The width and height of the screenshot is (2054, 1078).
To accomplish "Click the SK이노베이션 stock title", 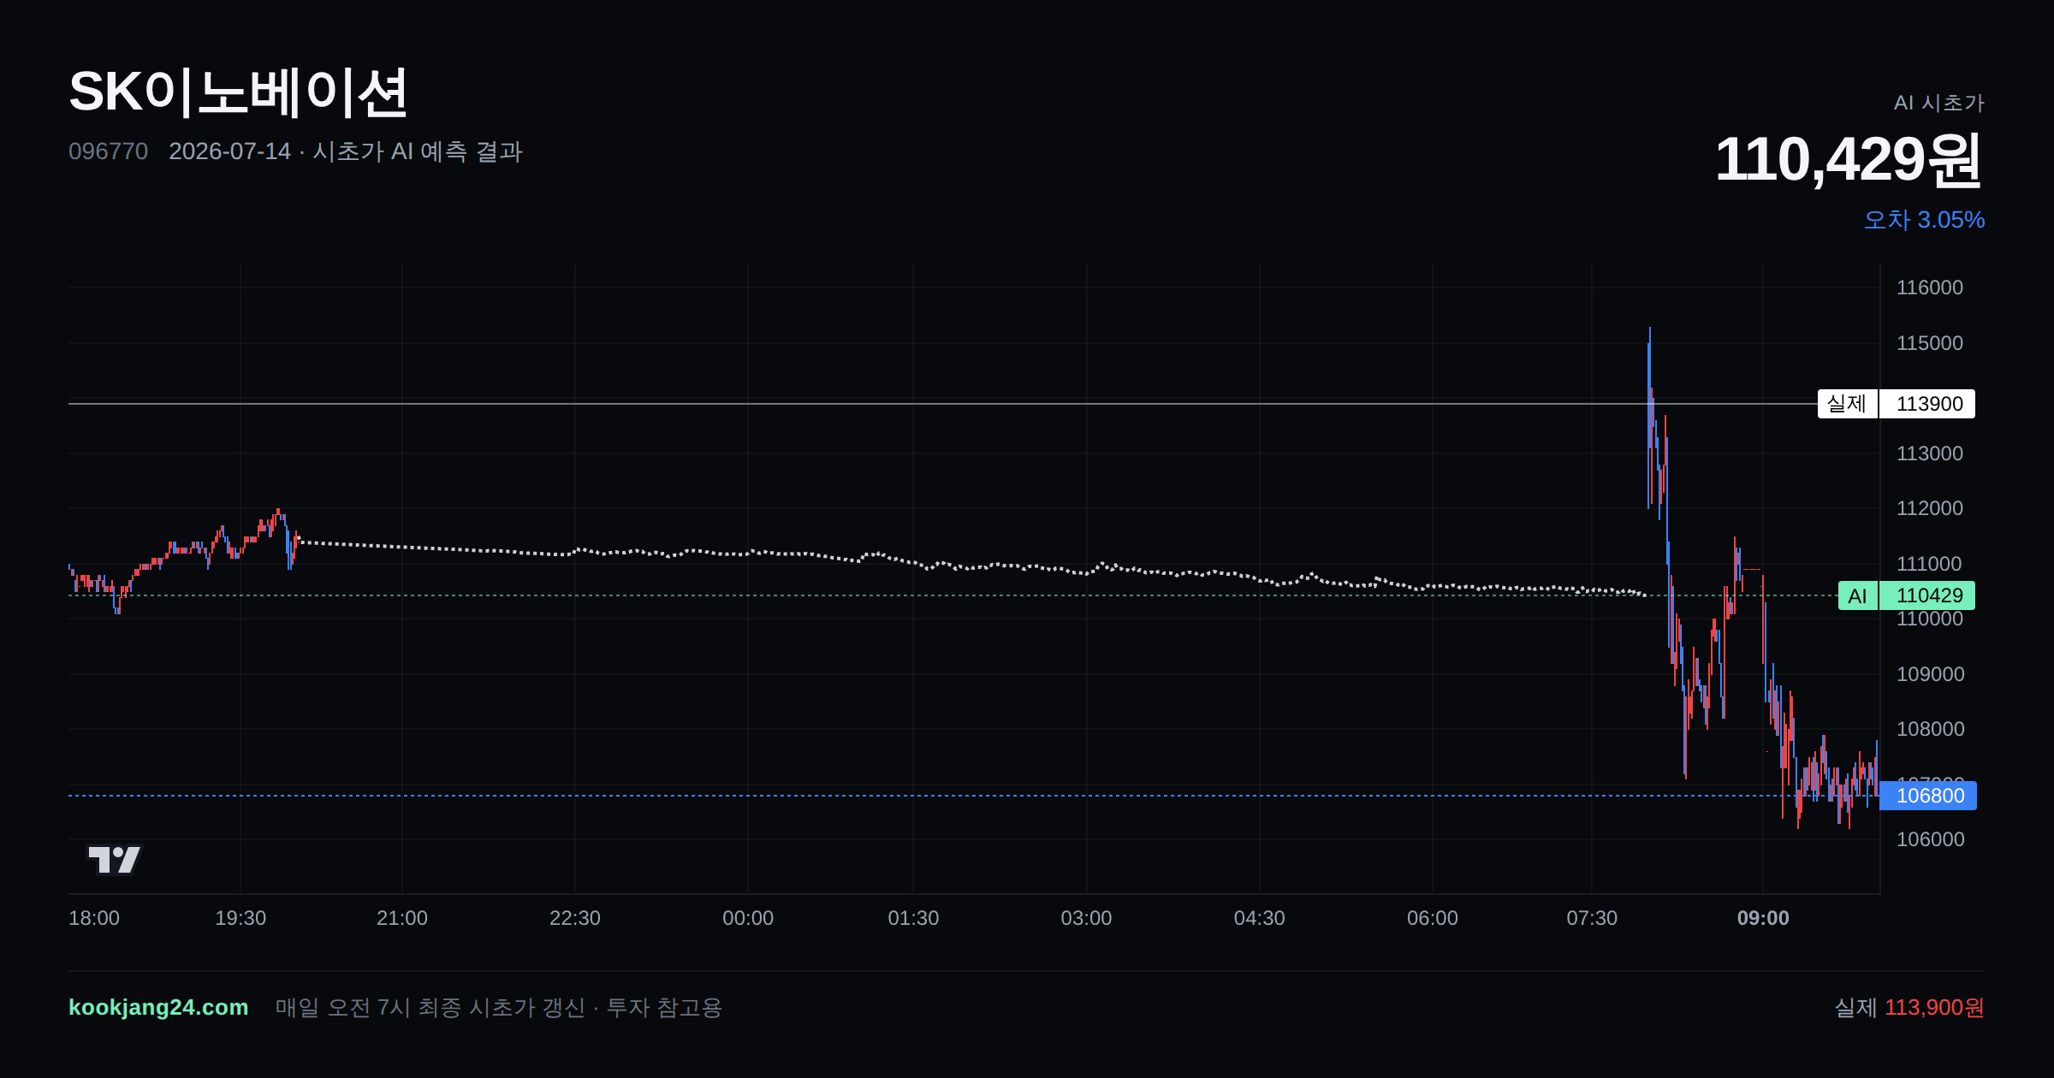I will click(x=238, y=92).
